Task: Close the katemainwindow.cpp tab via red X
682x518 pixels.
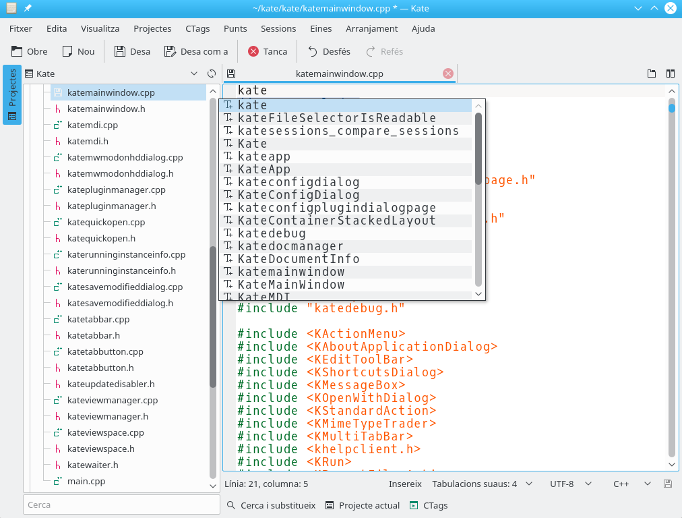Action: coord(448,74)
